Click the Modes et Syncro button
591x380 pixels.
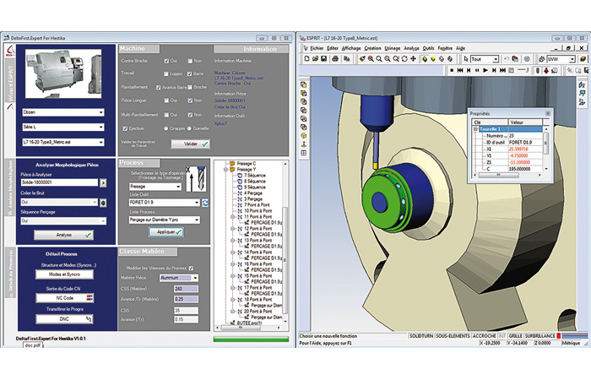(x=64, y=274)
